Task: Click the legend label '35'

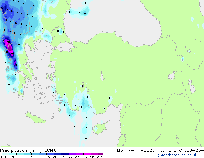Action: pyautogui.click(x=77, y=157)
